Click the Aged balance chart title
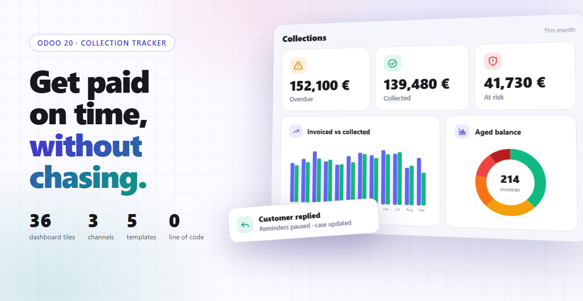This screenshot has height=301, width=583. coord(498,132)
